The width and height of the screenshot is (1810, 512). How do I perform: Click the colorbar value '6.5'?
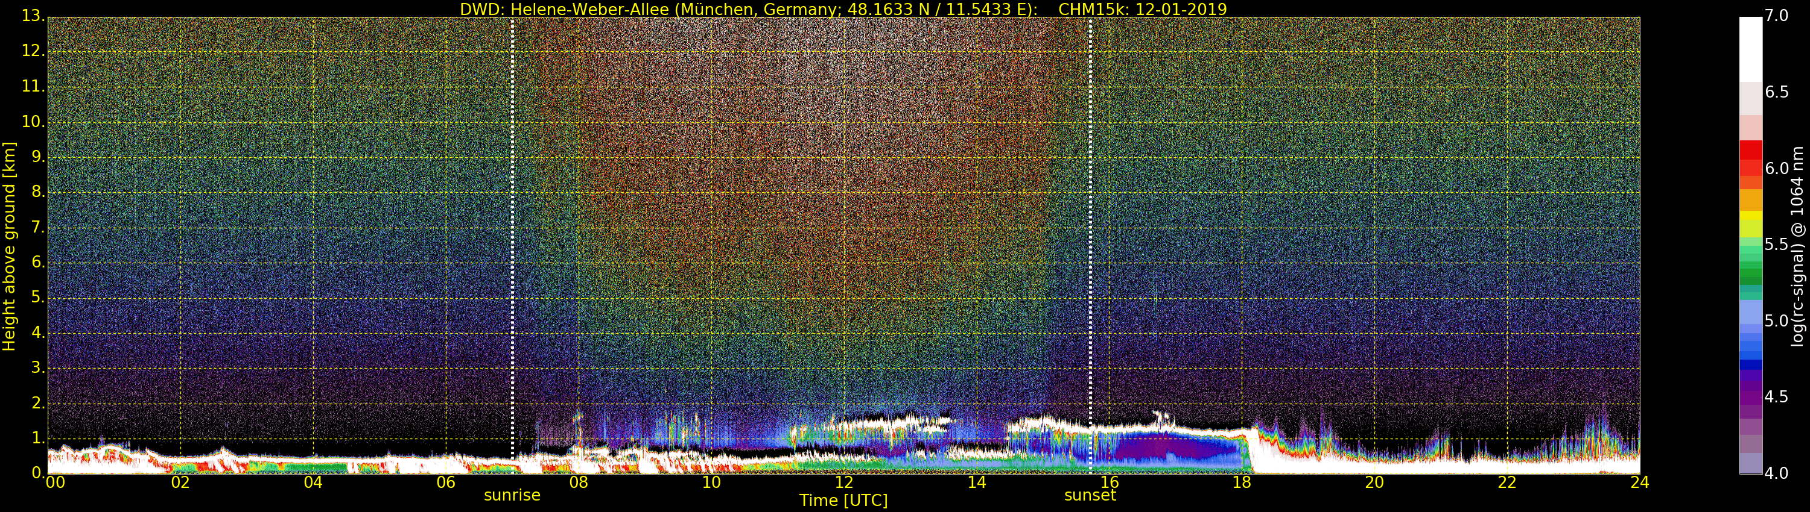[1777, 93]
